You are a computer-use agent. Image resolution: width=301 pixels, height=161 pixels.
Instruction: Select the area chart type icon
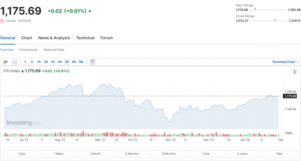coord(15,62)
